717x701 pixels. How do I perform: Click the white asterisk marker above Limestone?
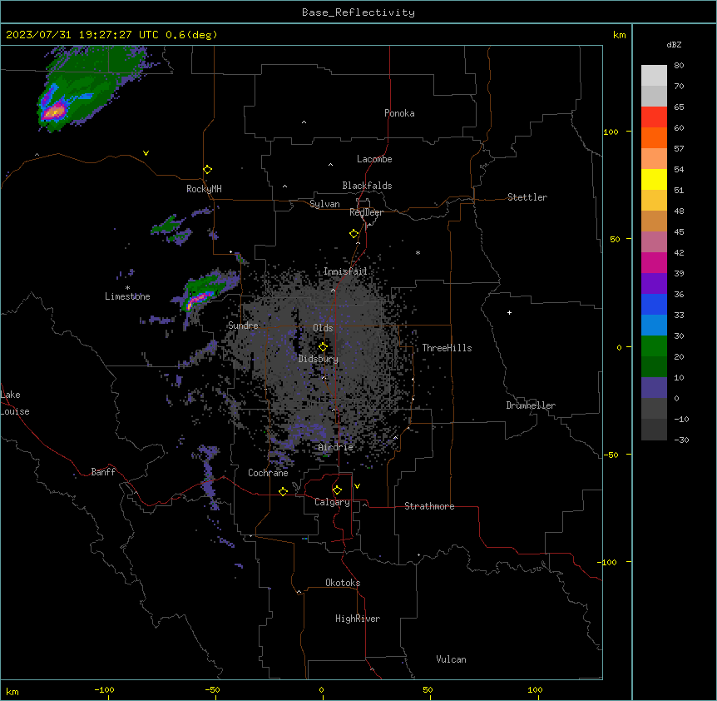[127, 288]
